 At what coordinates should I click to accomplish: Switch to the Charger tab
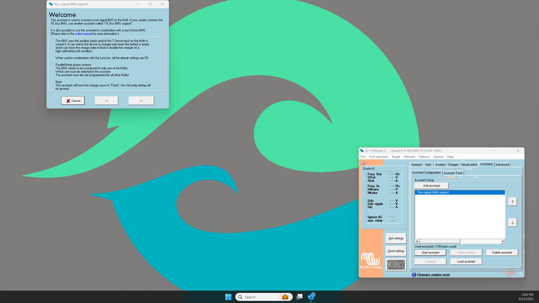pos(453,165)
